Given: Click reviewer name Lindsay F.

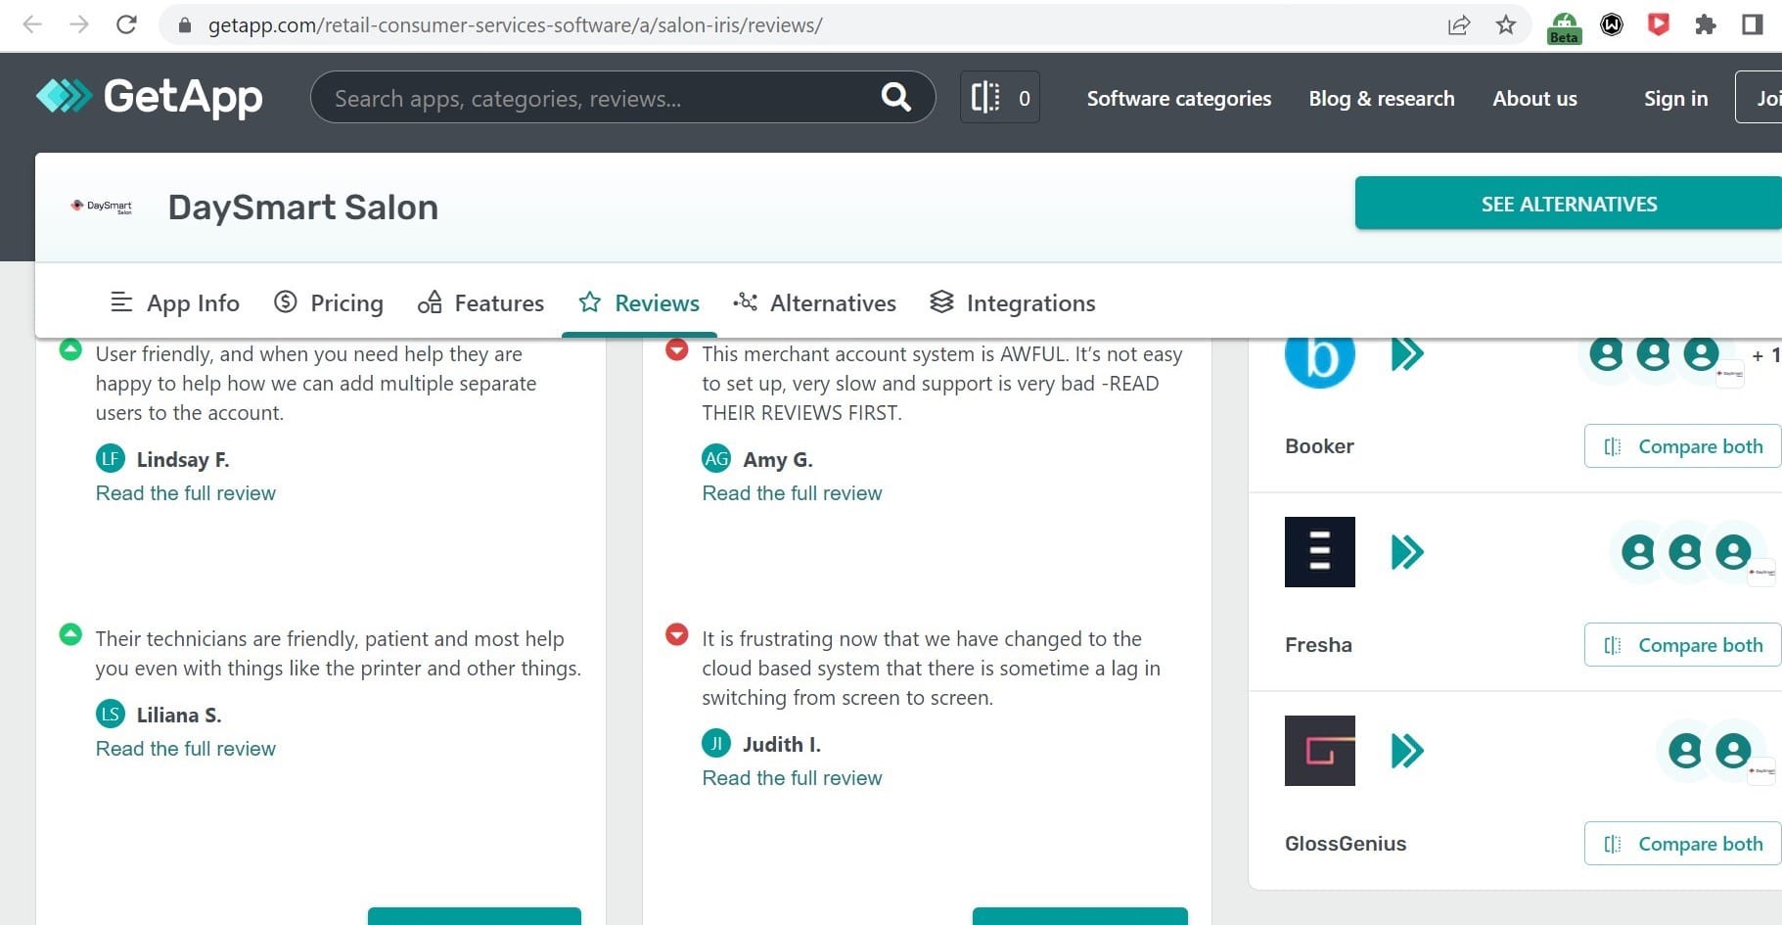Looking at the screenshot, I should pos(183,459).
